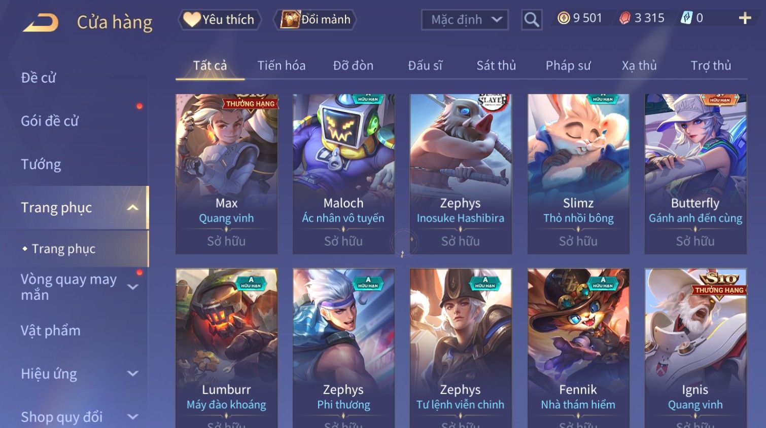The height and width of the screenshot is (428, 766).
Task: Open the Mặc định sort dropdown
Action: (x=465, y=20)
